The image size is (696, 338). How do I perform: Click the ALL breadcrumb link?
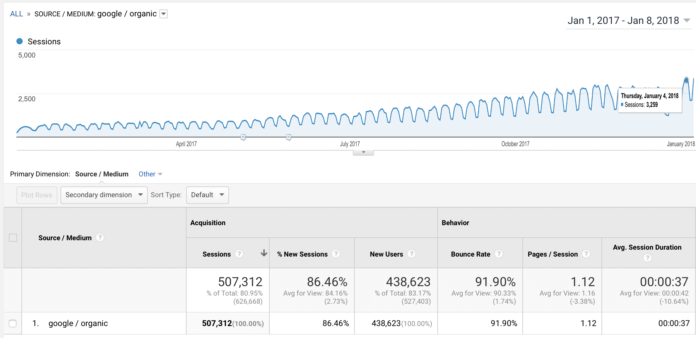[16, 14]
